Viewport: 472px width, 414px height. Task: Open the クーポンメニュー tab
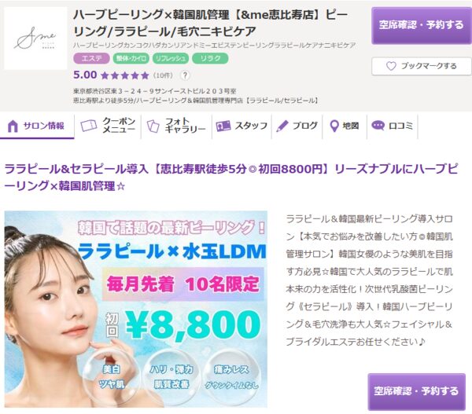108,126
